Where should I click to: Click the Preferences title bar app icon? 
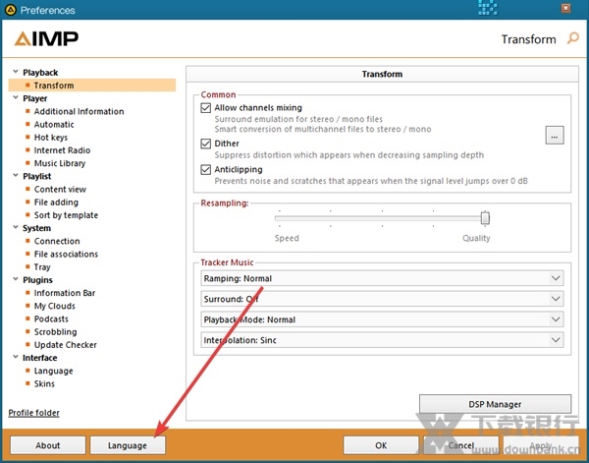click(x=10, y=10)
